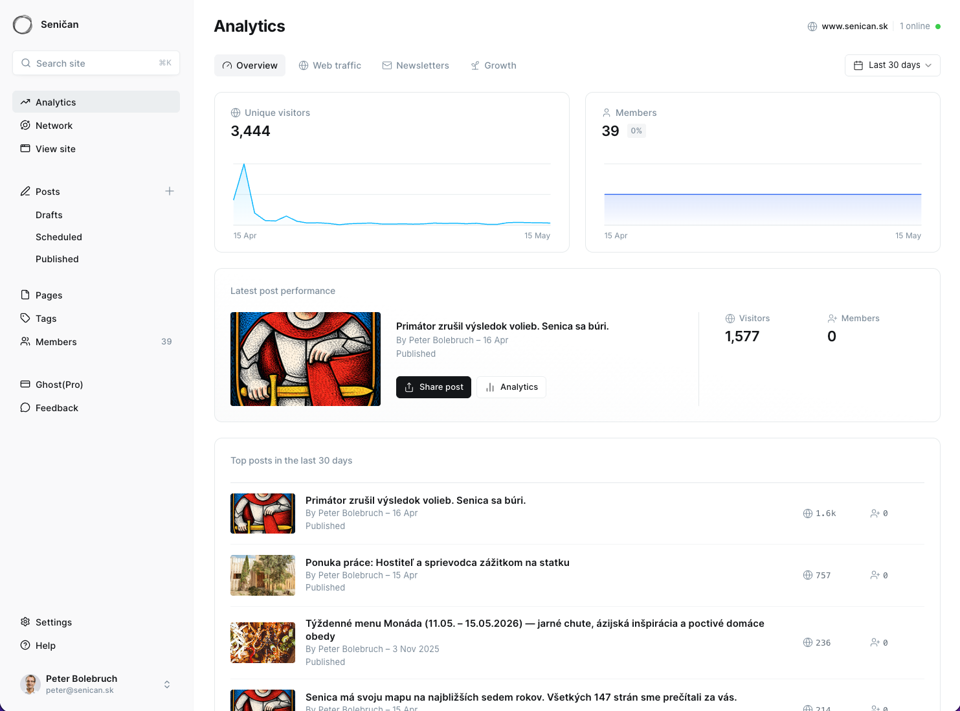Add a new post with plus icon
Screen dimensions: 960x711
point(170,191)
